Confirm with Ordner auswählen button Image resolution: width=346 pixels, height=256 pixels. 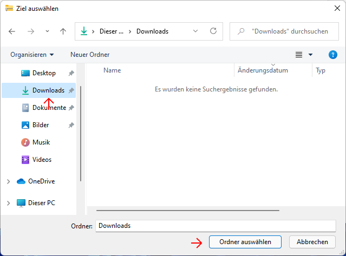[x=245, y=242]
